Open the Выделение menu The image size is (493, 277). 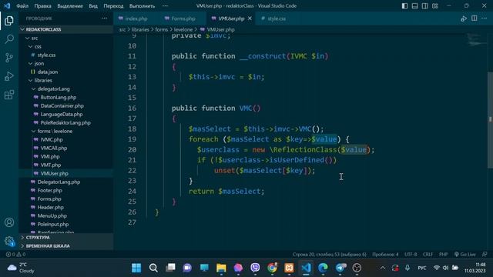70,6
